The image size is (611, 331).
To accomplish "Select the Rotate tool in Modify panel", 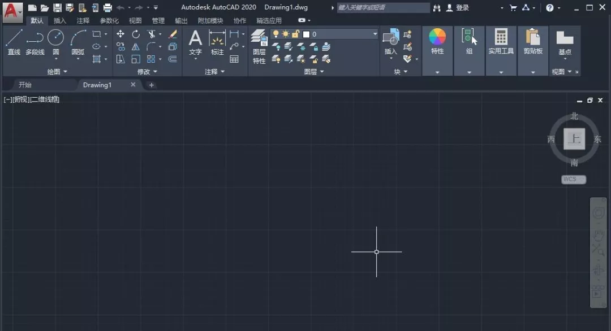I will tap(136, 34).
